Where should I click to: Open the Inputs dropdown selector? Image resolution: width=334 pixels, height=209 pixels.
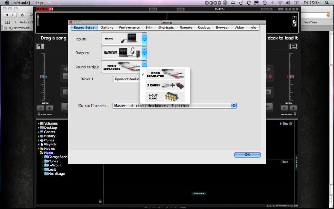(x=144, y=39)
